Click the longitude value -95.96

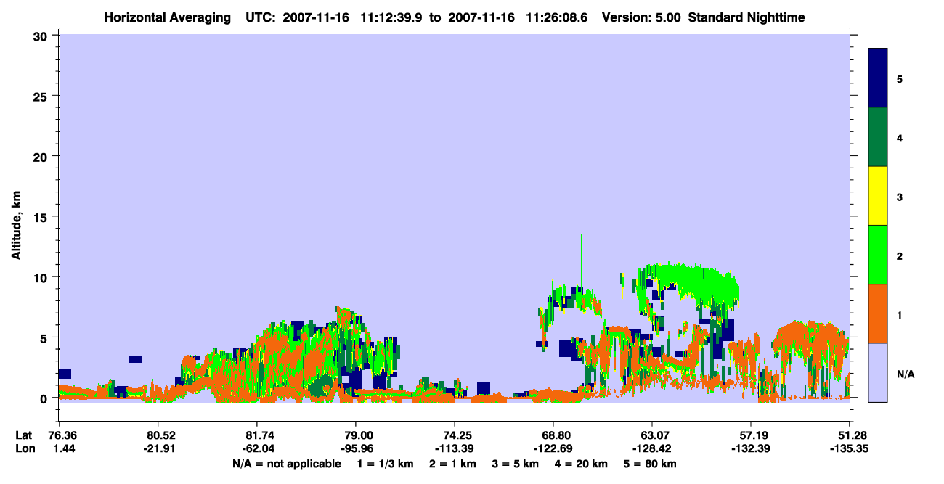click(356, 448)
